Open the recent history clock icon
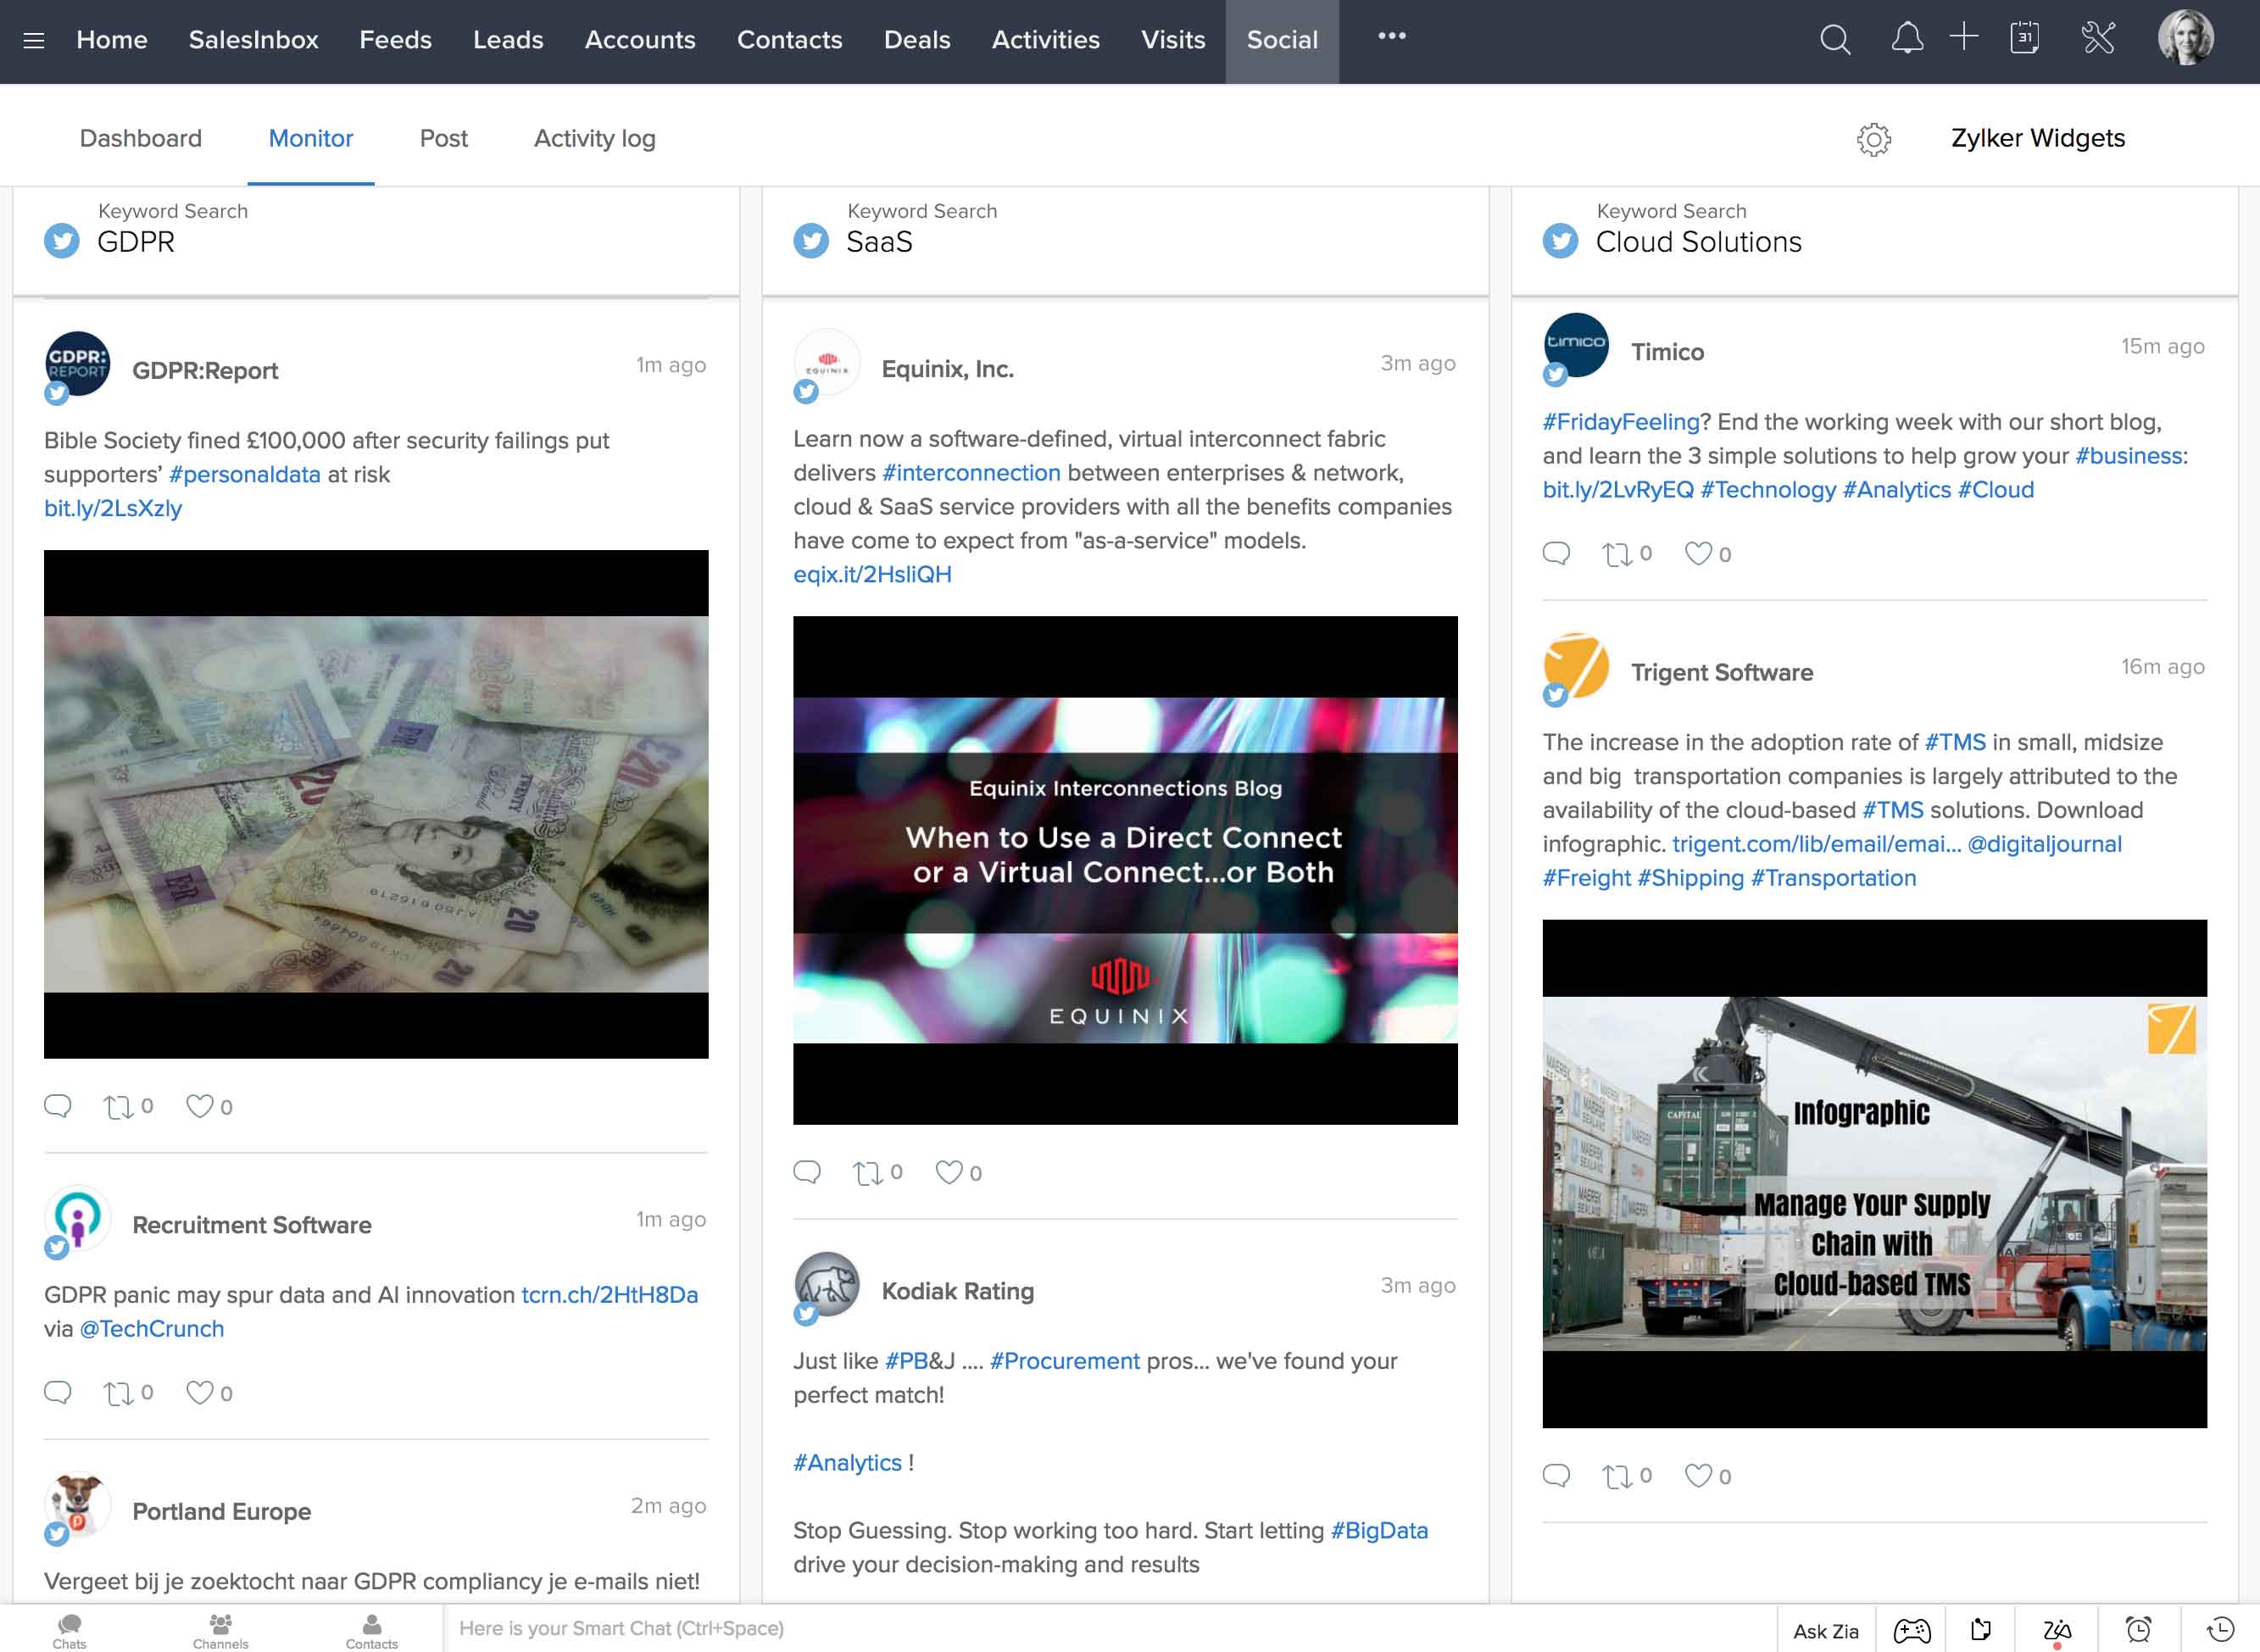 (x=2219, y=1629)
